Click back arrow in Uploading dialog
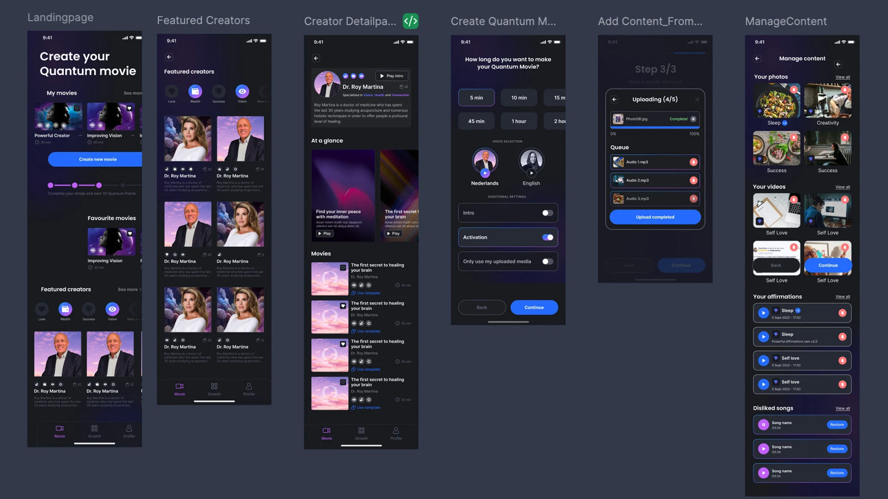 tap(615, 99)
